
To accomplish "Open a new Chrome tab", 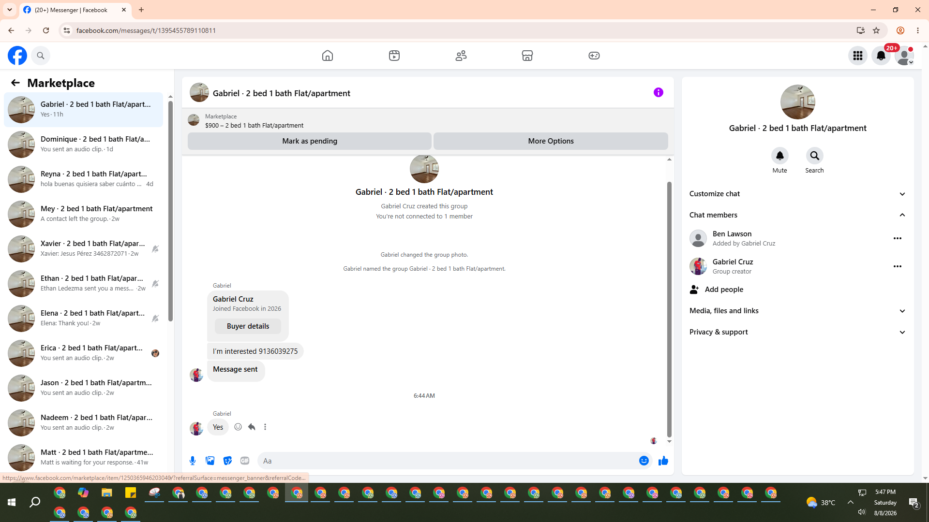I will pyautogui.click(x=141, y=10).
